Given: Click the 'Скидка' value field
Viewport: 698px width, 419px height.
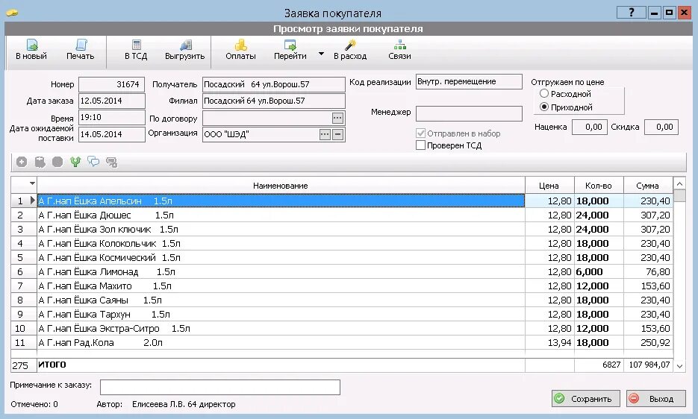Looking at the screenshot, I should (661, 127).
